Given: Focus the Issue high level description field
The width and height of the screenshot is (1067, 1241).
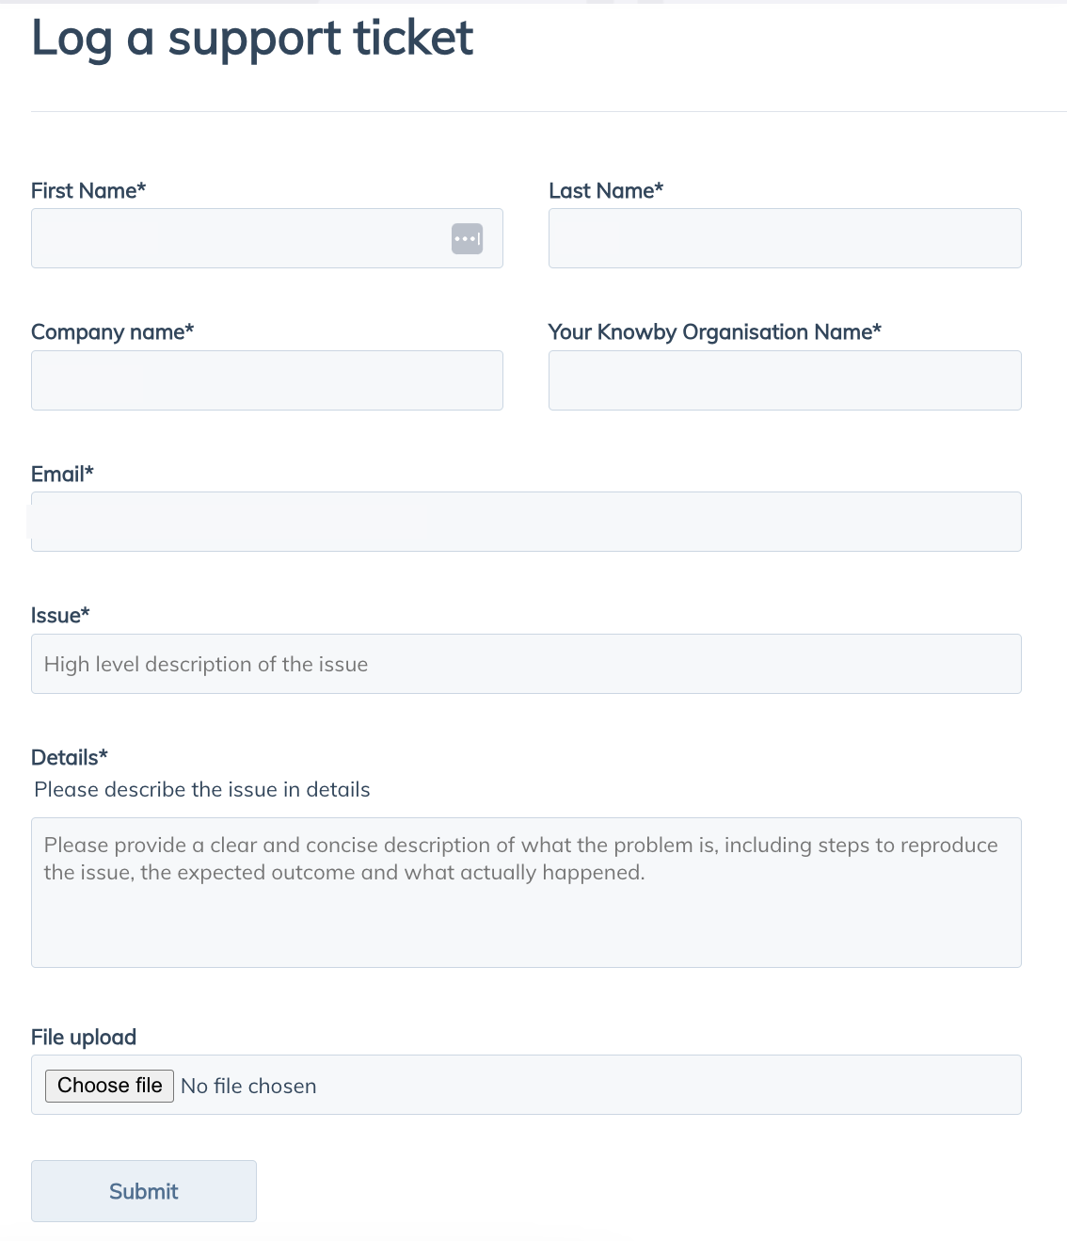Looking at the screenshot, I should pos(526,664).
